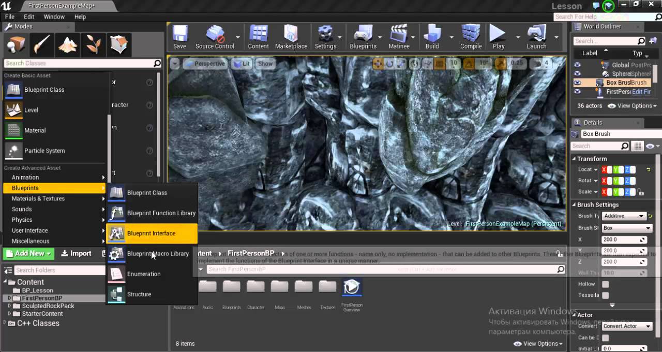Image resolution: width=662 pixels, height=352 pixels.
Task: Start Play from the toolbar
Action: 498,37
